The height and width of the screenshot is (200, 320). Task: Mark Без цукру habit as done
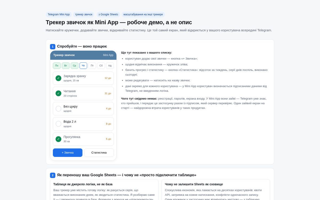58,109
